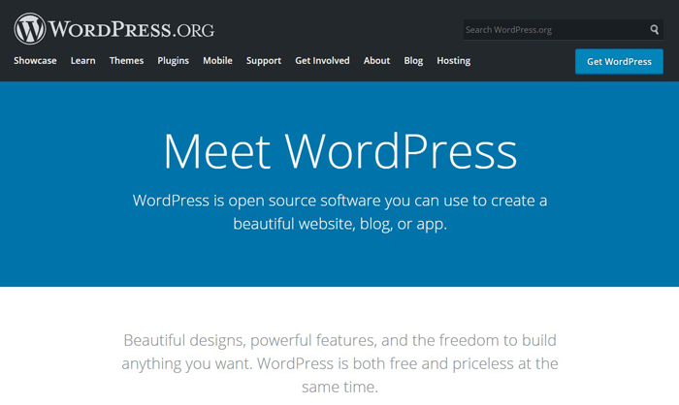The image size is (679, 405).
Task: Click the text starting "WordPress is open source software"
Action: coord(339,212)
